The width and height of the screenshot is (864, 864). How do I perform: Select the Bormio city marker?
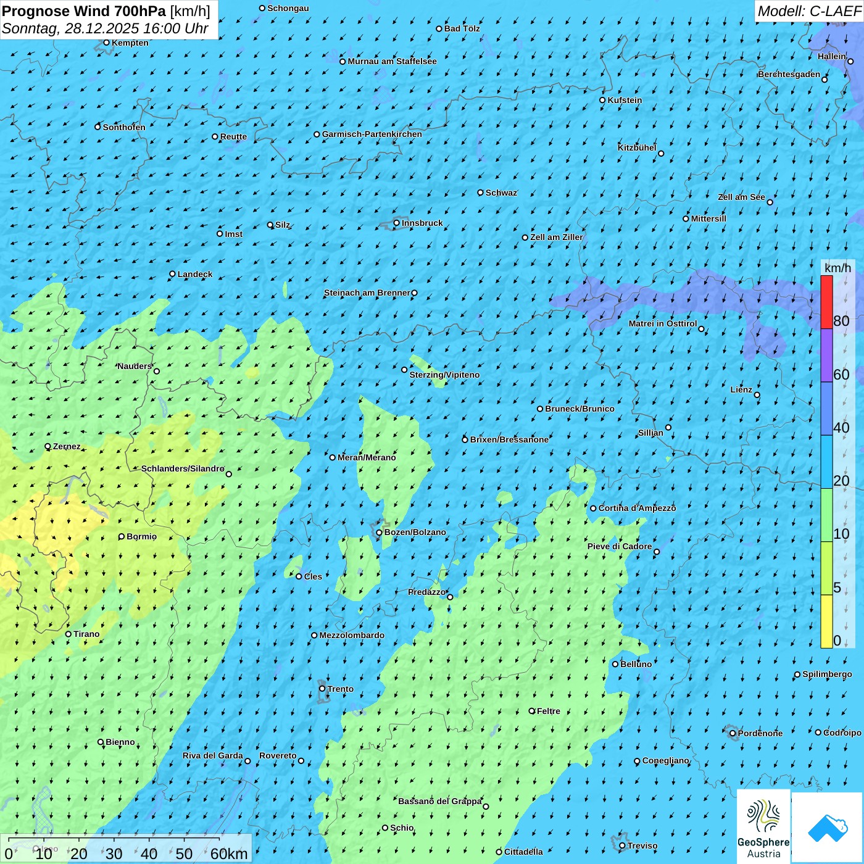122,537
